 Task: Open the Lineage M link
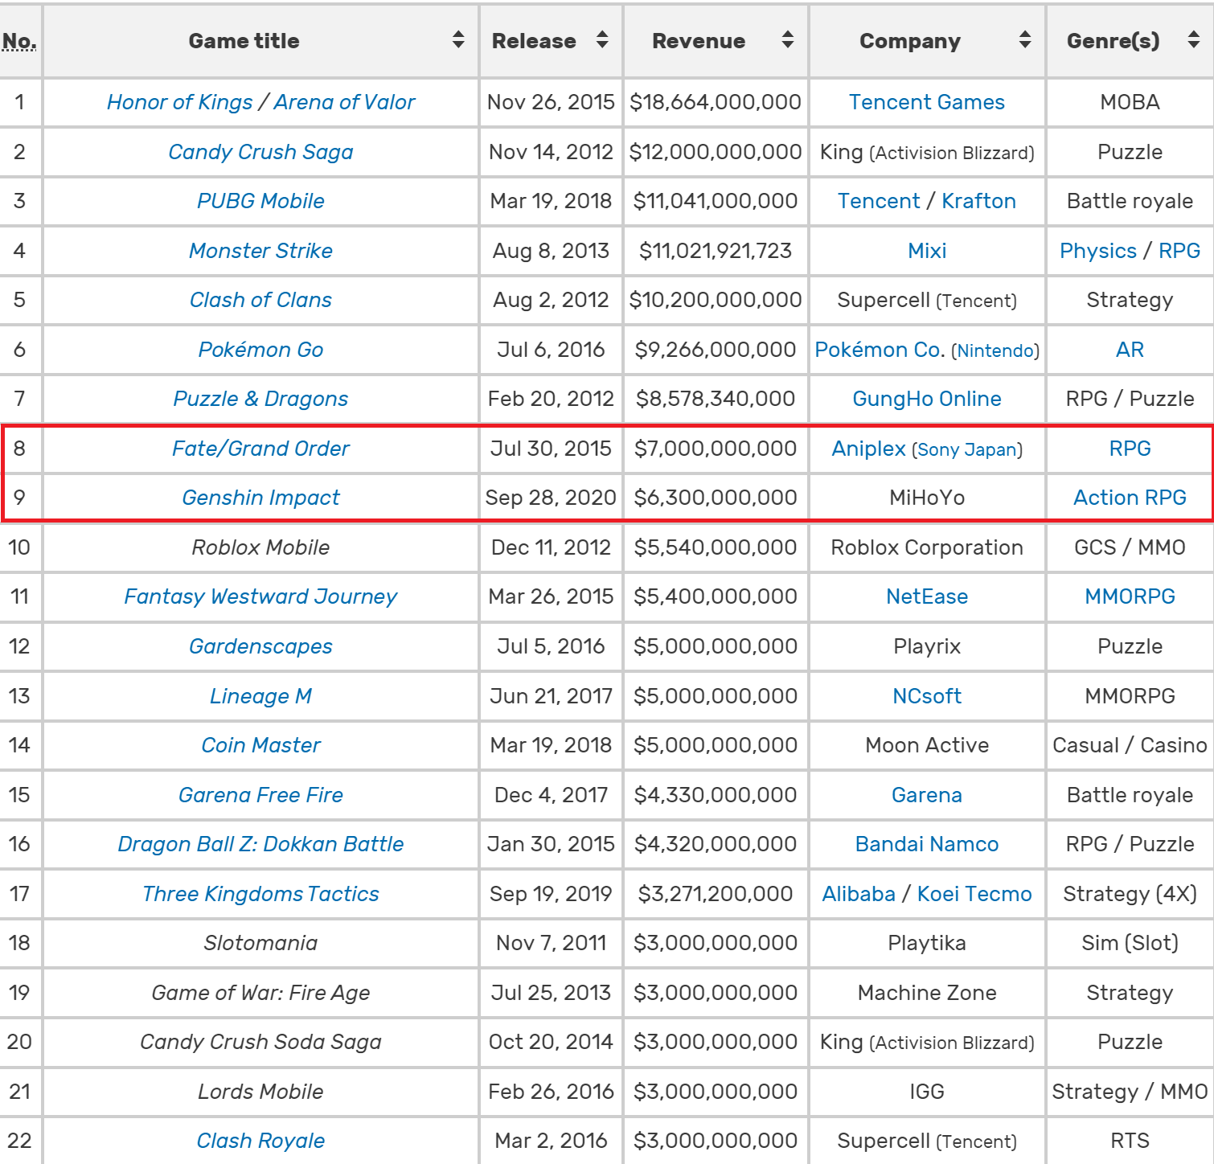point(260,696)
